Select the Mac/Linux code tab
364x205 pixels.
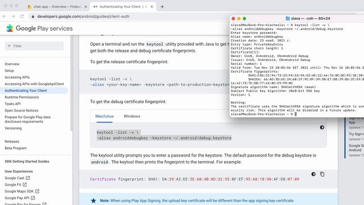pos(105,116)
